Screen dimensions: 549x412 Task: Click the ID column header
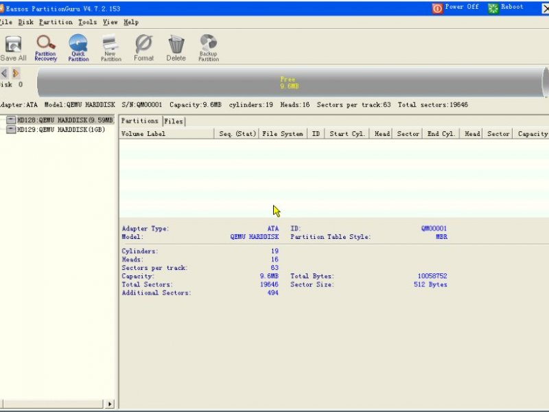(316, 134)
